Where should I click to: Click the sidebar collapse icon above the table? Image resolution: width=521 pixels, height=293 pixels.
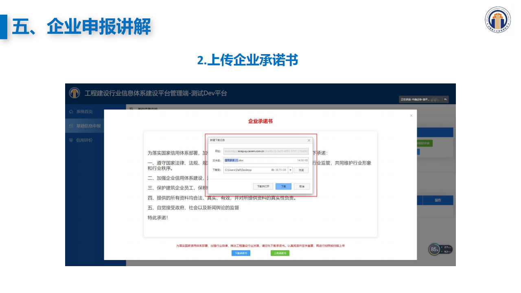click(x=131, y=109)
